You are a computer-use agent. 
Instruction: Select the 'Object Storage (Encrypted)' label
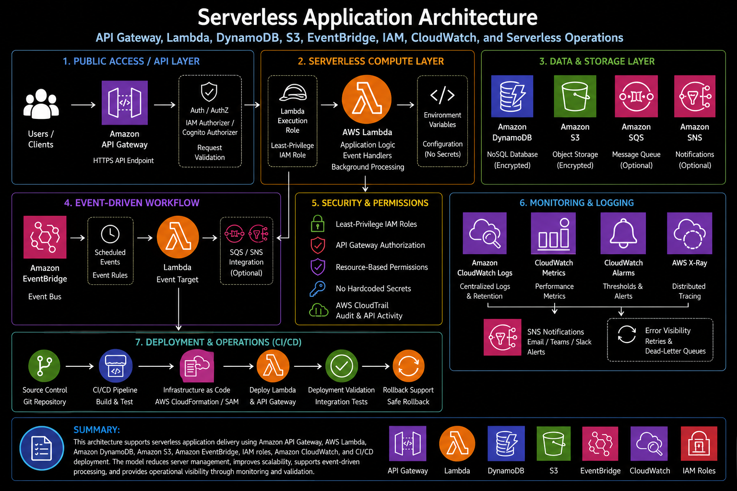(x=575, y=160)
